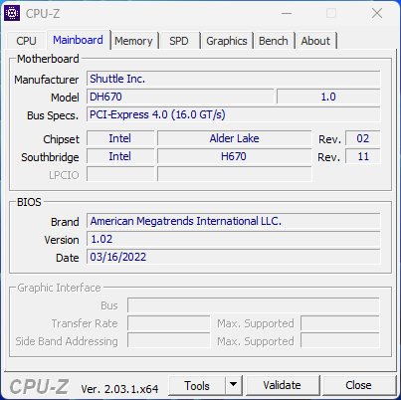Select the Bus Specs PCI-Express 4.0 value
The height and width of the screenshot is (400, 401).
click(234, 114)
